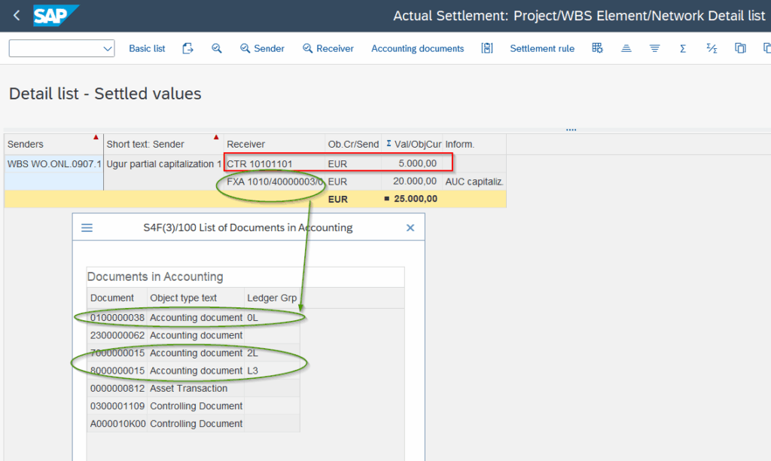Open Accounting documents from toolbar
The image size is (771, 461).
coord(417,48)
